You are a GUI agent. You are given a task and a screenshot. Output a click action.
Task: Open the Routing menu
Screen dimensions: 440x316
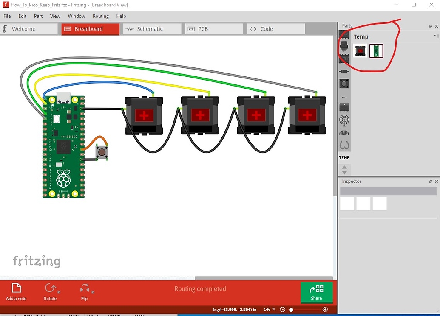coord(101,16)
